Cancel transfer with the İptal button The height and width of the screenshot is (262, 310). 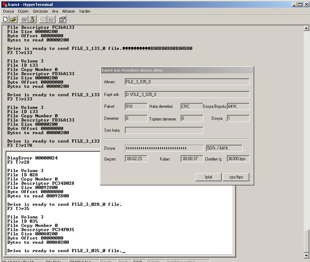tap(208, 177)
